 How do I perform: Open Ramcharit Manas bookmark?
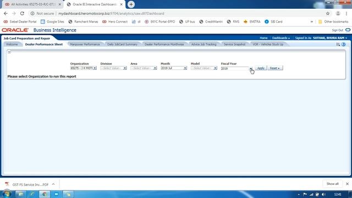(x=83, y=21)
